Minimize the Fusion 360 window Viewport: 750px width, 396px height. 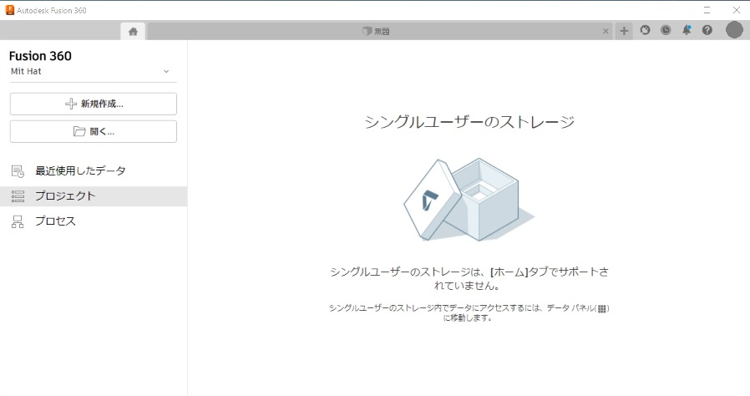(x=707, y=10)
